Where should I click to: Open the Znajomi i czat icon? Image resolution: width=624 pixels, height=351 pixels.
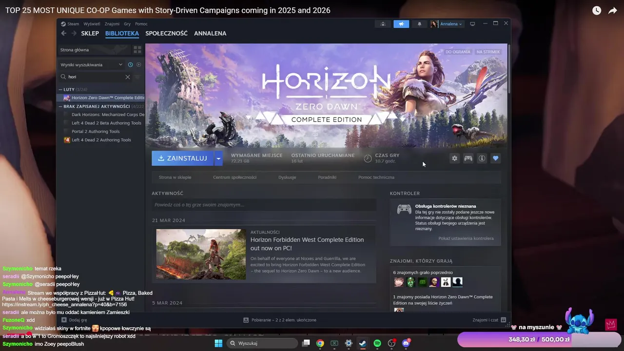click(x=504, y=320)
